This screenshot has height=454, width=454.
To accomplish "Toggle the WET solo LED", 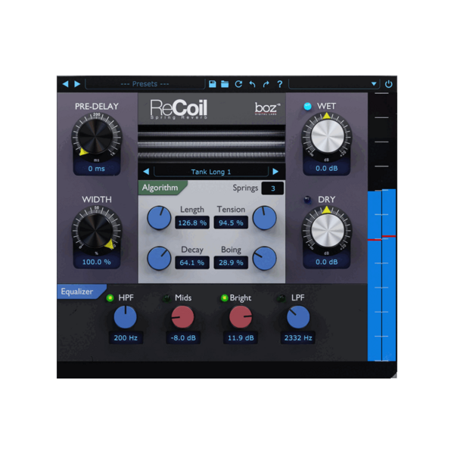I will click(307, 106).
